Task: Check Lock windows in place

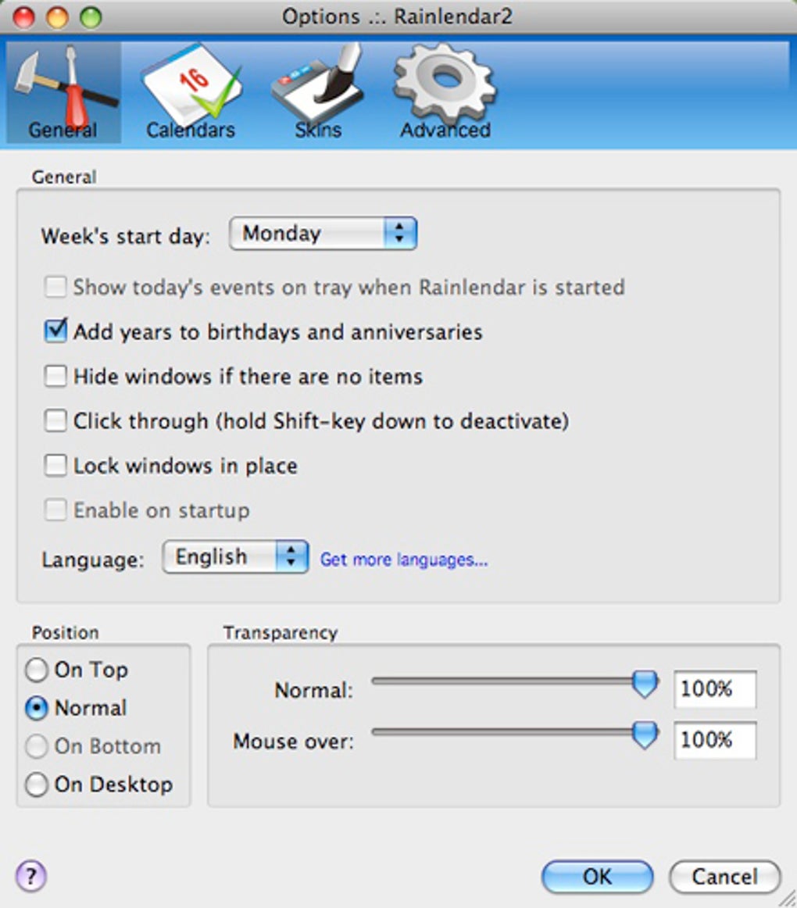Action: point(55,465)
